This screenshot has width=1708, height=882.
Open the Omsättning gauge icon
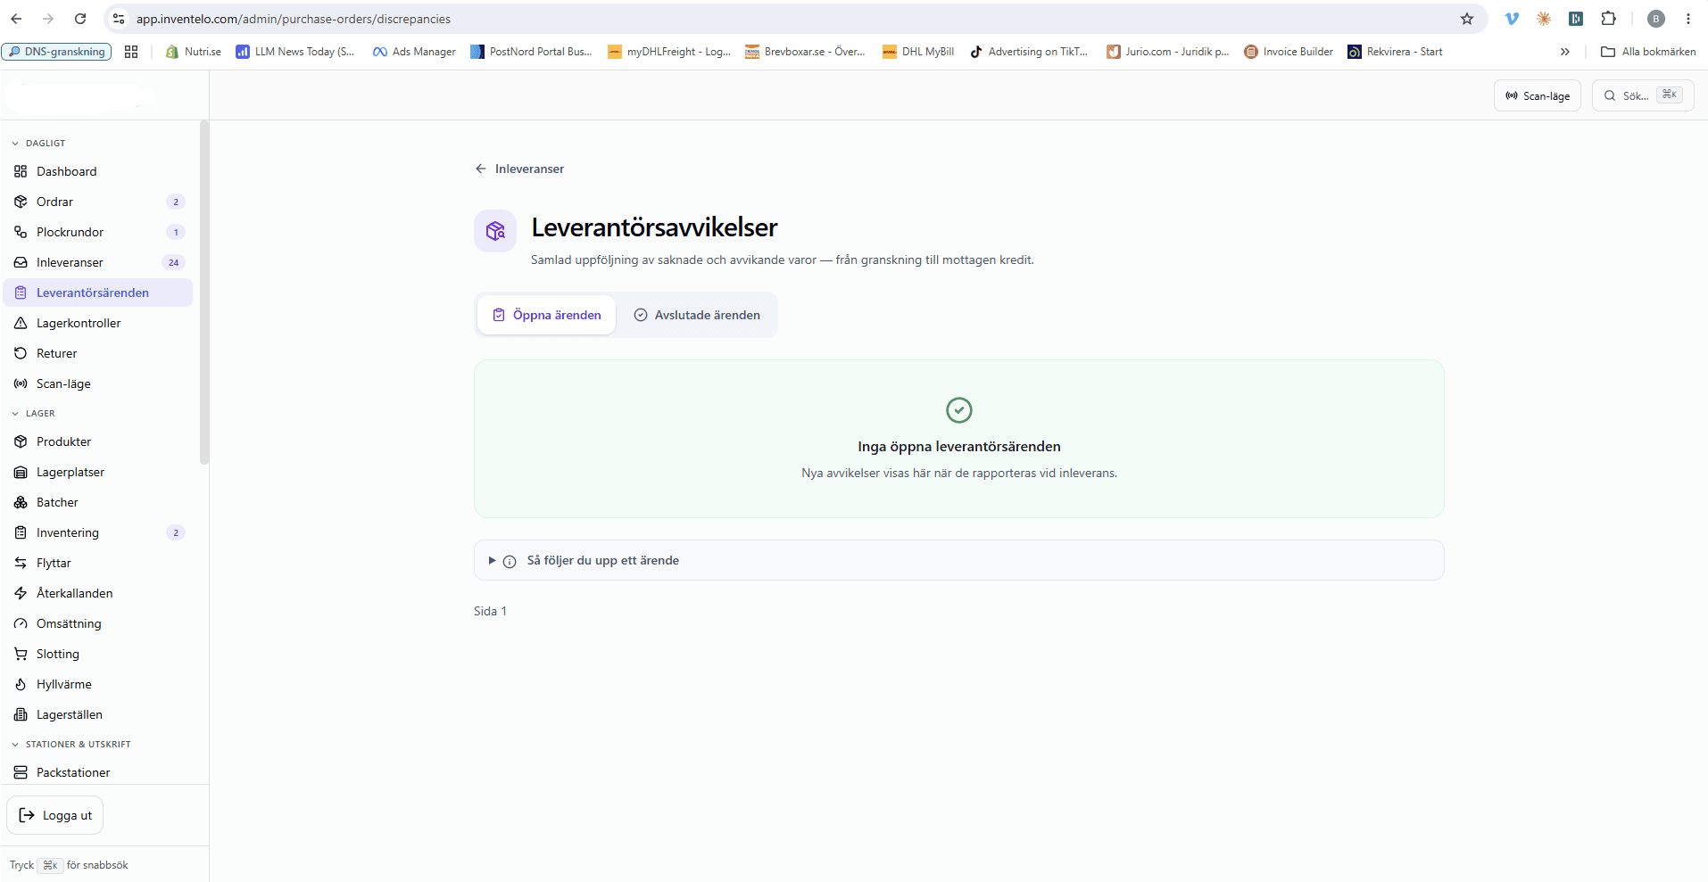click(x=21, y=623)
